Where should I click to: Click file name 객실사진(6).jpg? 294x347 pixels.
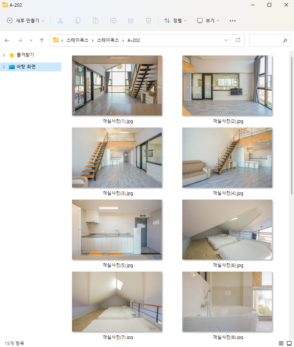[228, 265]
